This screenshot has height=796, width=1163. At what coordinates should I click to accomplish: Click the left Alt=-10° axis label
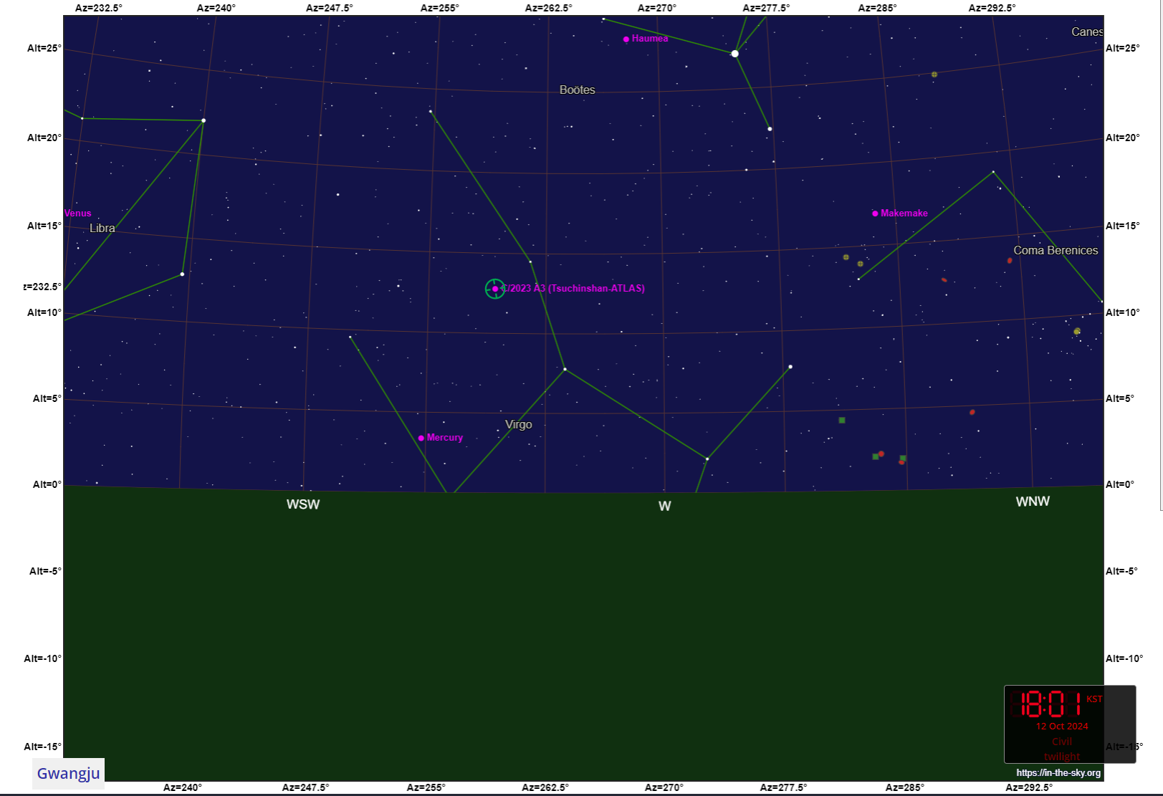click(x=43, y=658)
